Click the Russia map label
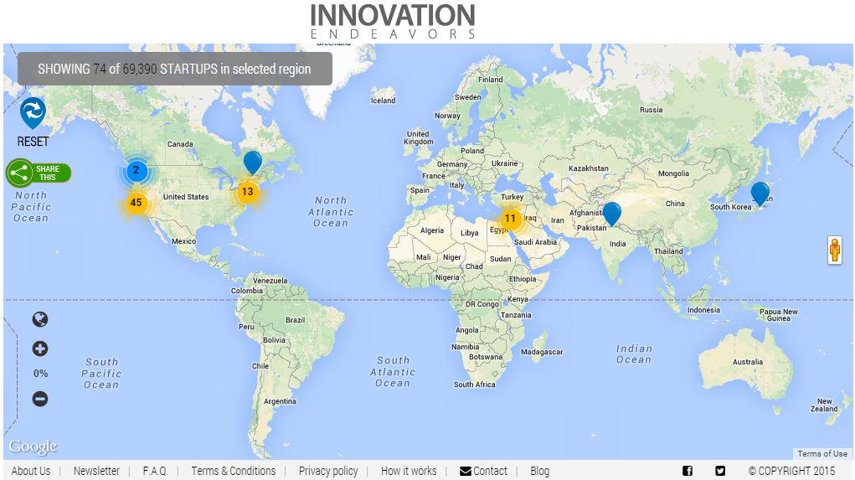Image resolution: width=855 pixels, height=480 pixels. (651, 111)
